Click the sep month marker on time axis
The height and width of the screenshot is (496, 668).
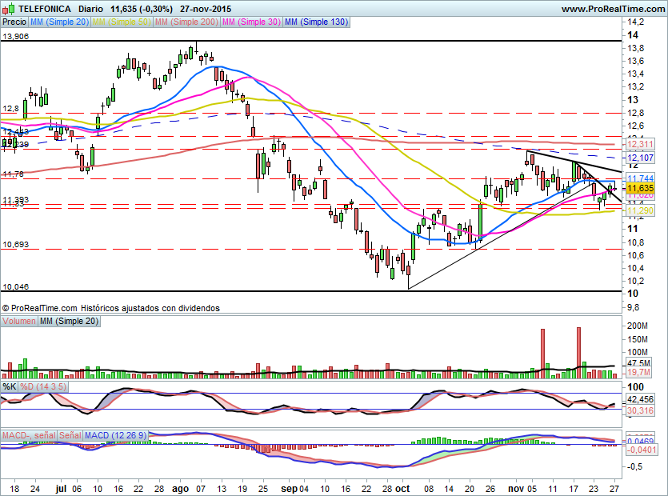click(x=290, y=489)
